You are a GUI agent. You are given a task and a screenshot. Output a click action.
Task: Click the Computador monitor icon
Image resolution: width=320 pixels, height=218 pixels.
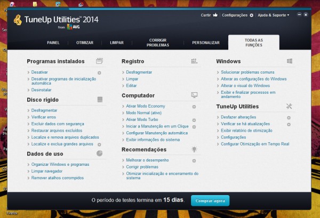click(194, 95)
